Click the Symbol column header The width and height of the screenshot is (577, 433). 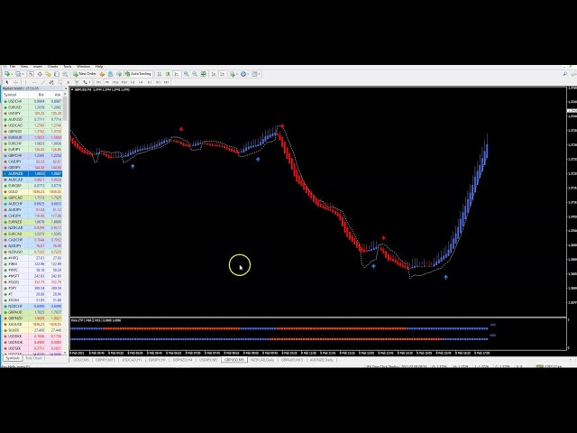(11, 95)
